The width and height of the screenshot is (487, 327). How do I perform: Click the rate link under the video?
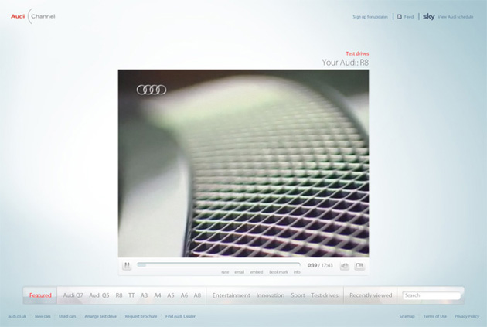[x=225, y=272]
